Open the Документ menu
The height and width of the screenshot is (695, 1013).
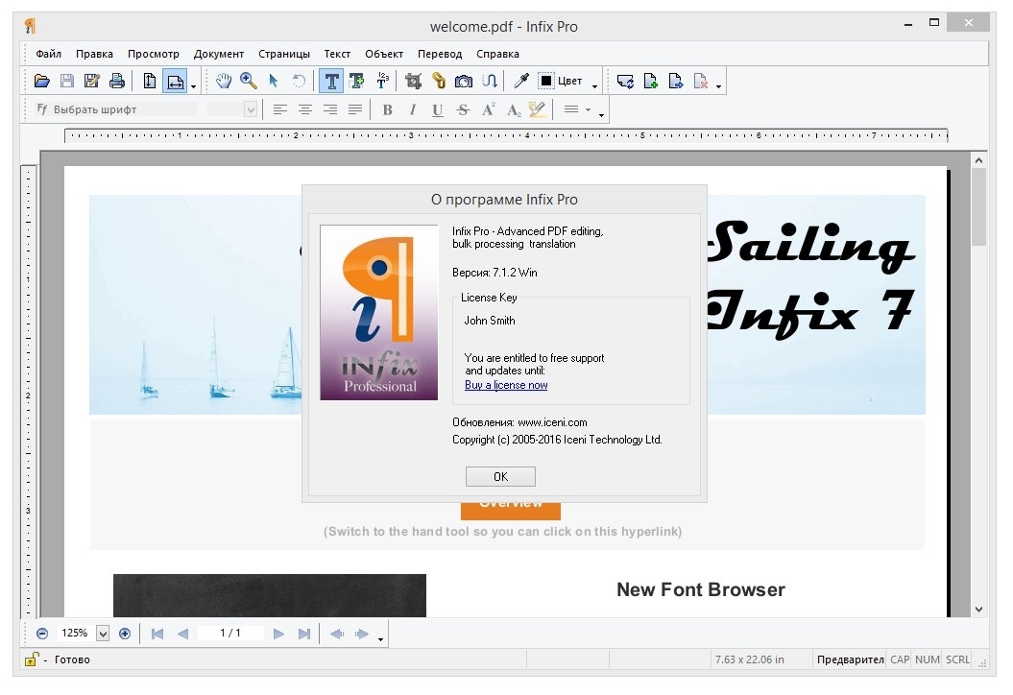click(219, 54)
